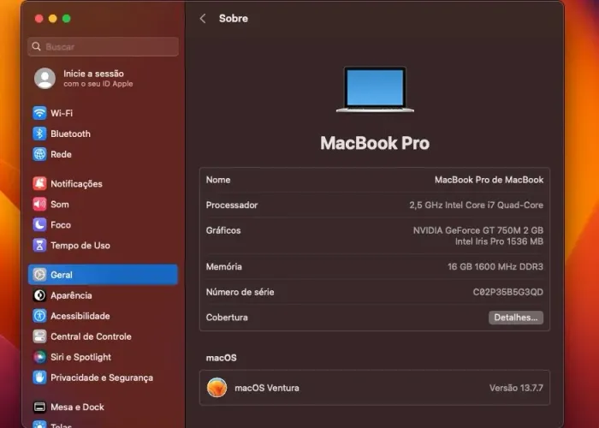Image resolution: width=599 pixels, height=428 pixels.
Task: Click the Mesa e Dock icon
Action: coord(39,407)
